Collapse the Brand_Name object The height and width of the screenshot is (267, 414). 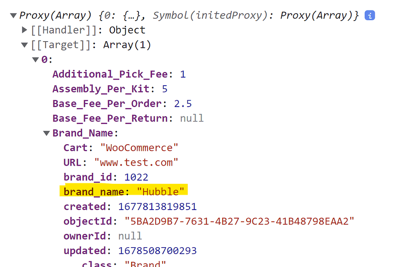pos(47,133)
